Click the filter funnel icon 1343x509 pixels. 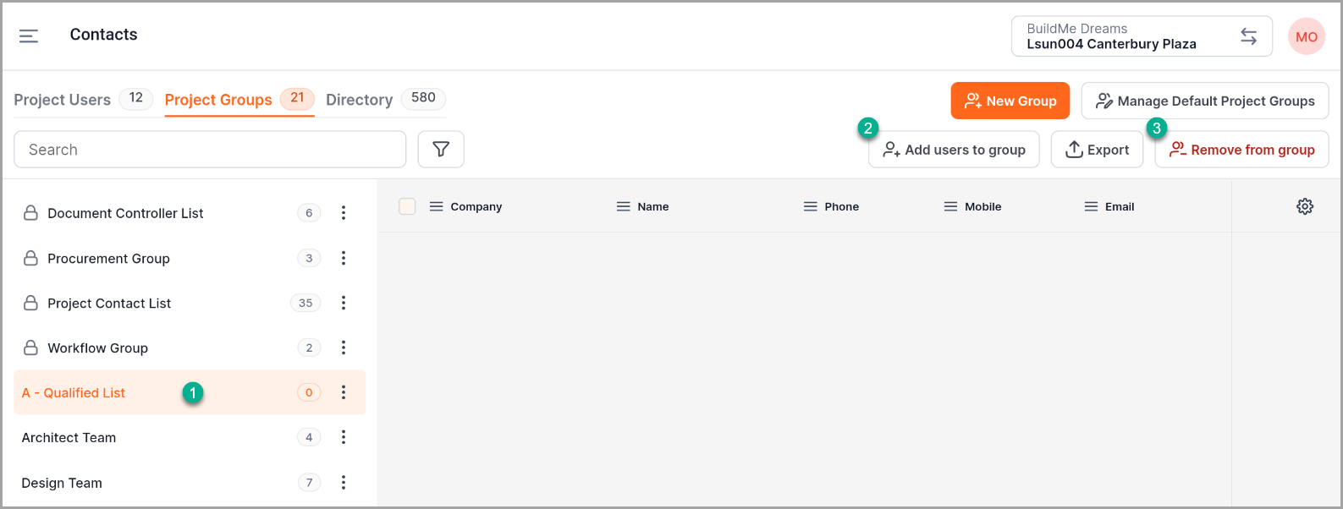441,150
